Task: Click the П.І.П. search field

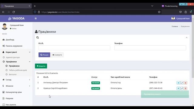Action: tap(74, 48)
